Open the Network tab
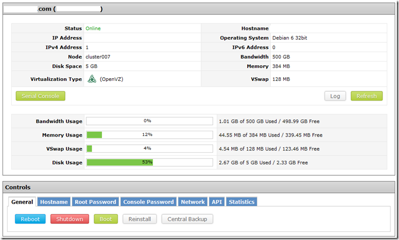 pyautogui.click(x=193, y=202)
